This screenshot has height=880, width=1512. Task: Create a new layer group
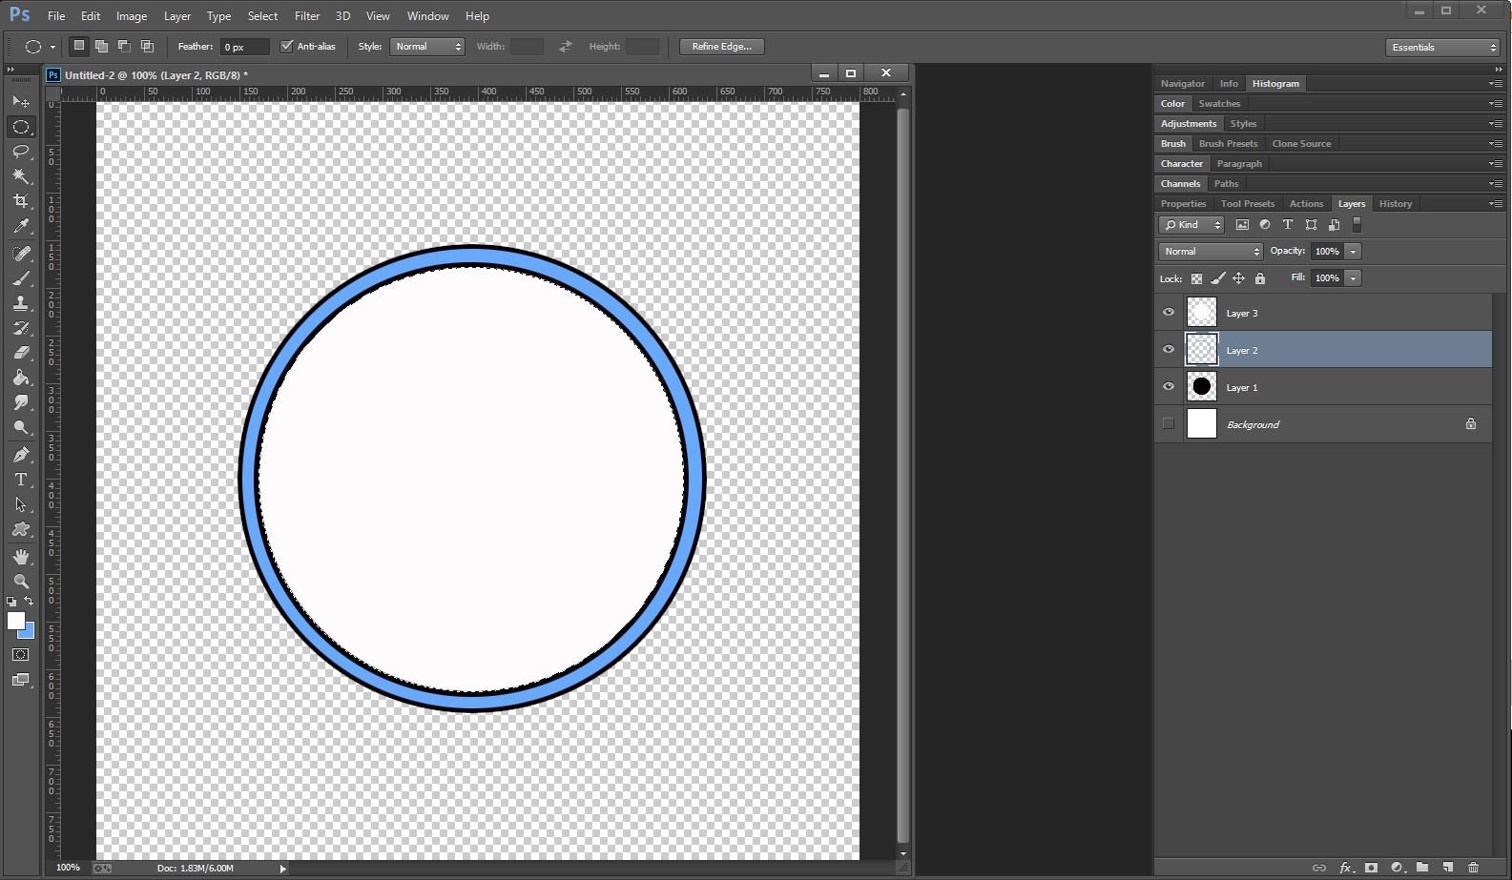[x=1422, y=868]
